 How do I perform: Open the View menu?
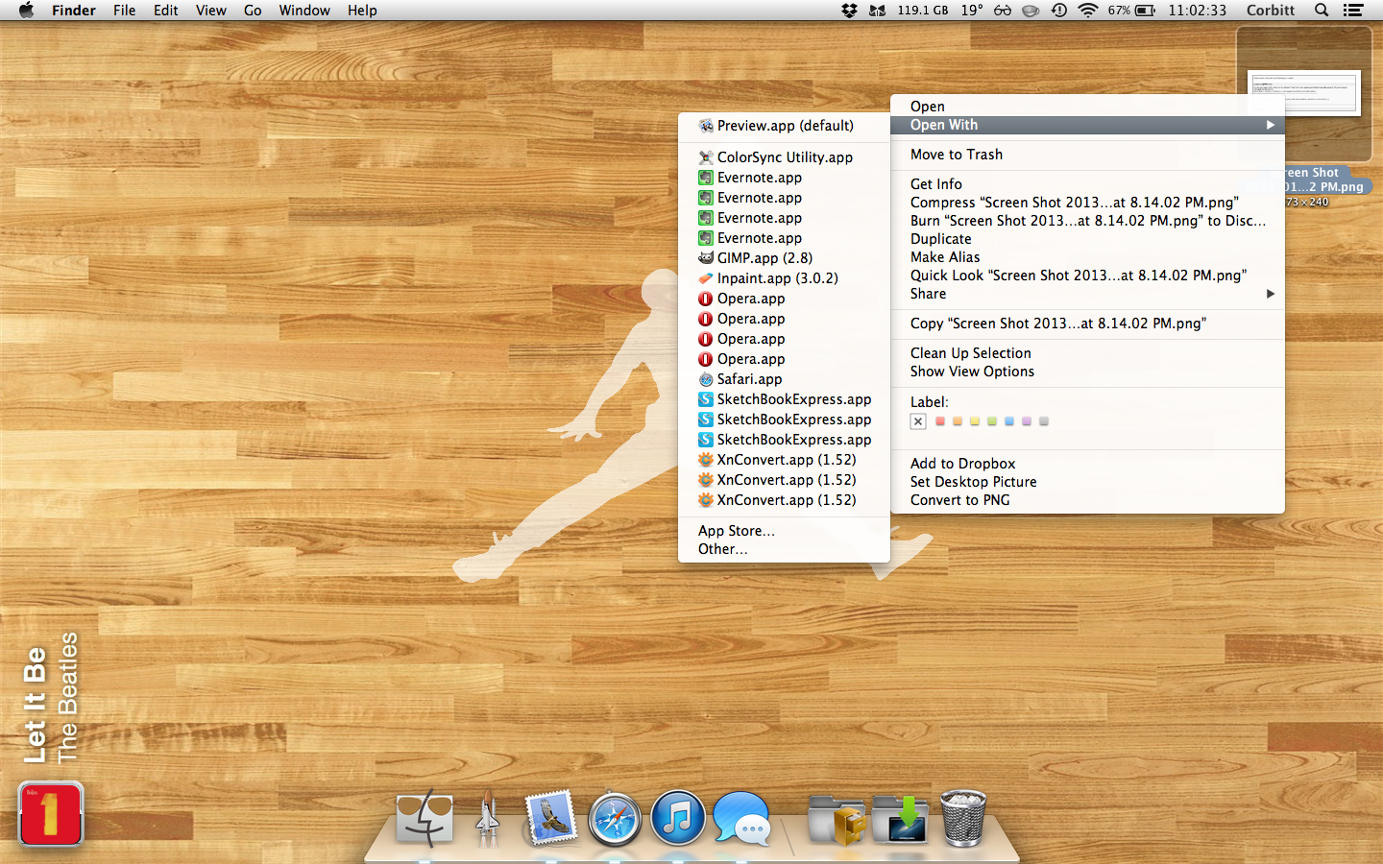click(211, 11)
